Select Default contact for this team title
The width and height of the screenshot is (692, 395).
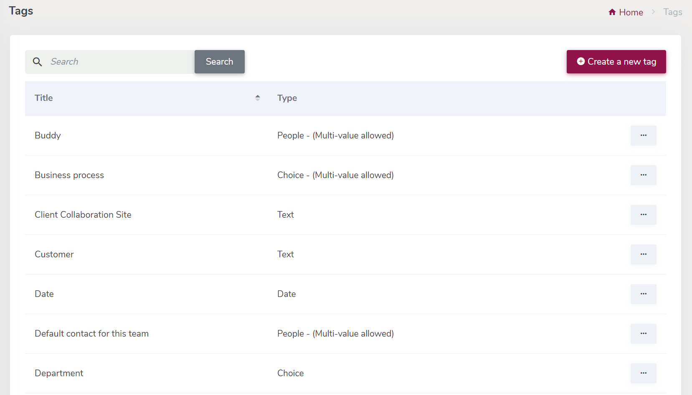[x=91, y=334]
